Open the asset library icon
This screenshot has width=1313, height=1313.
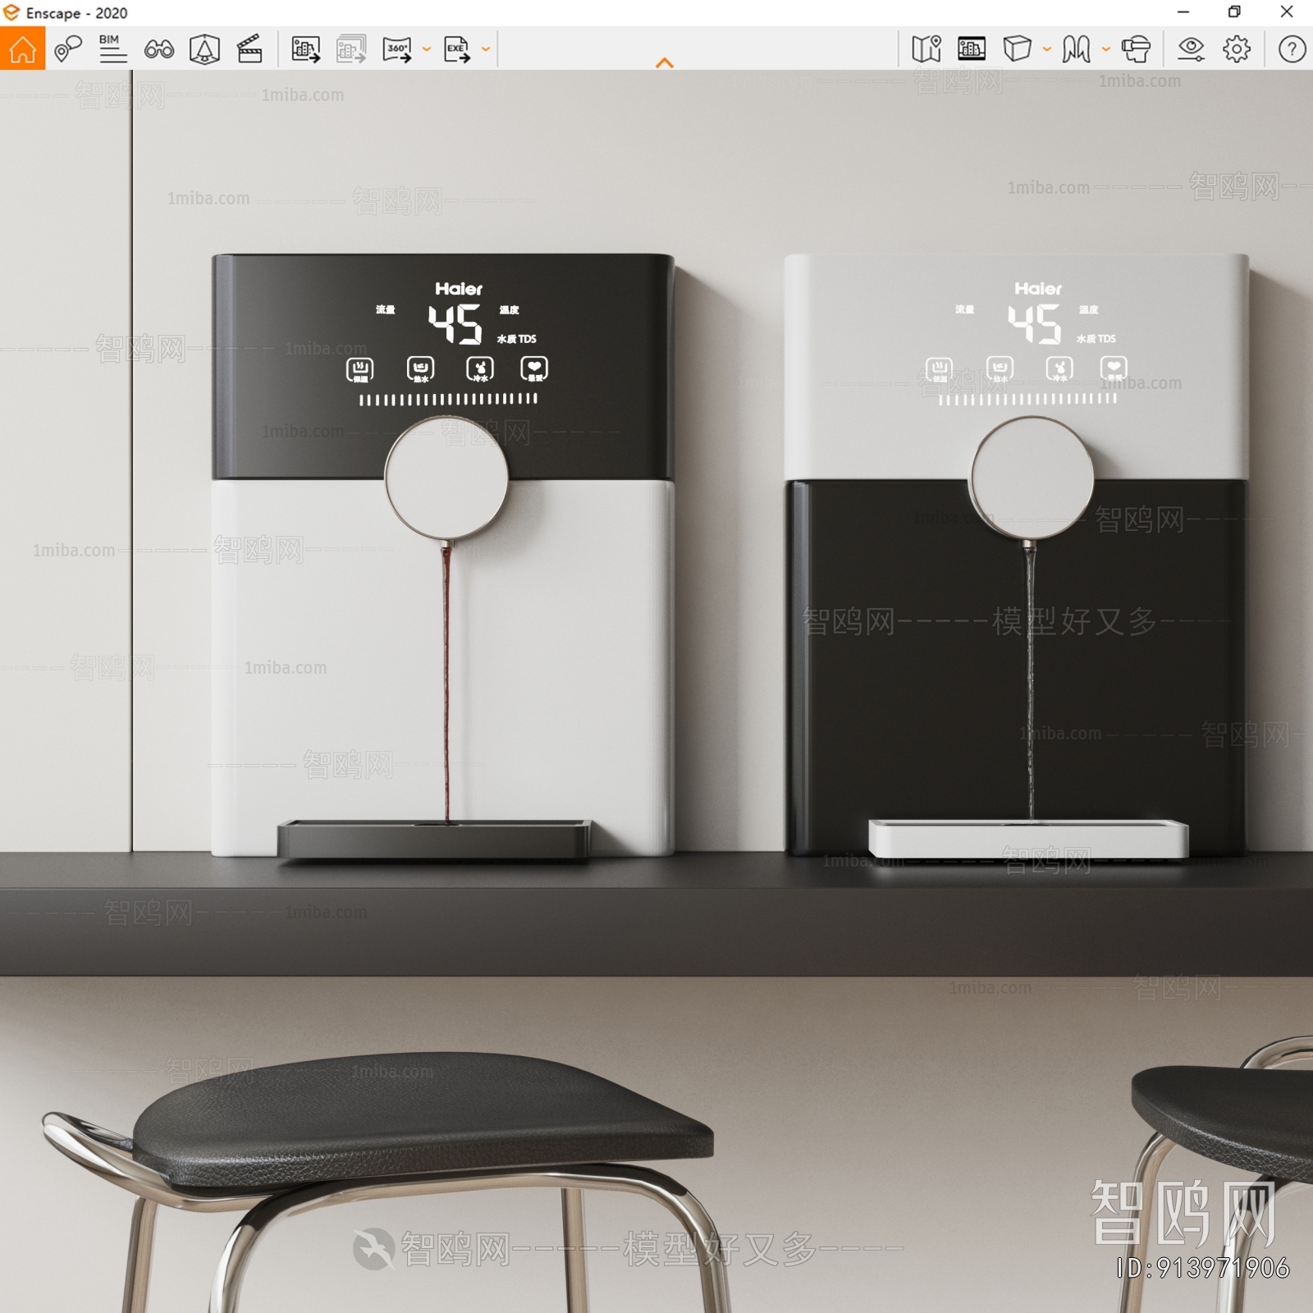204,49
